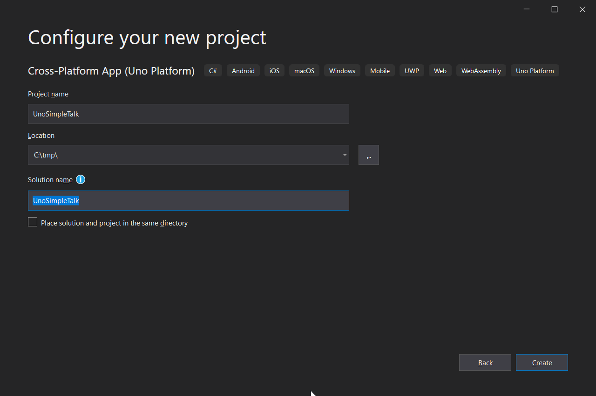The image size is (596, 396).
Task: Click the Uno Platform tag
Action: click(535, 71)
